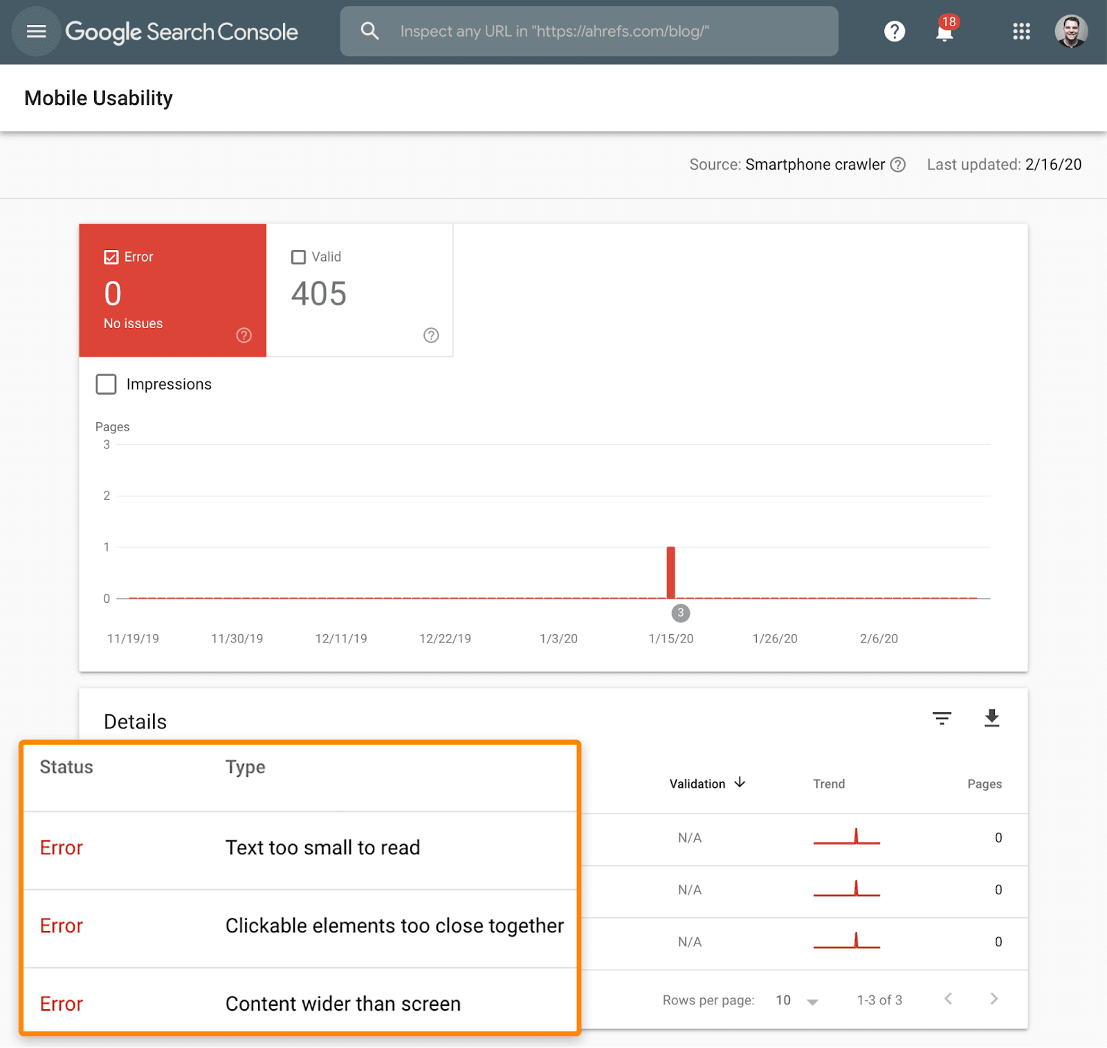
Task: Open the 'Text too small to read' row
Action: pyautogui.click(x=322, y=848)
